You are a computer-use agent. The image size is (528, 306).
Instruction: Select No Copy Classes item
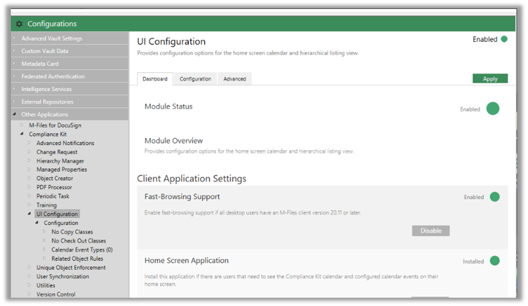coord(72,232)
